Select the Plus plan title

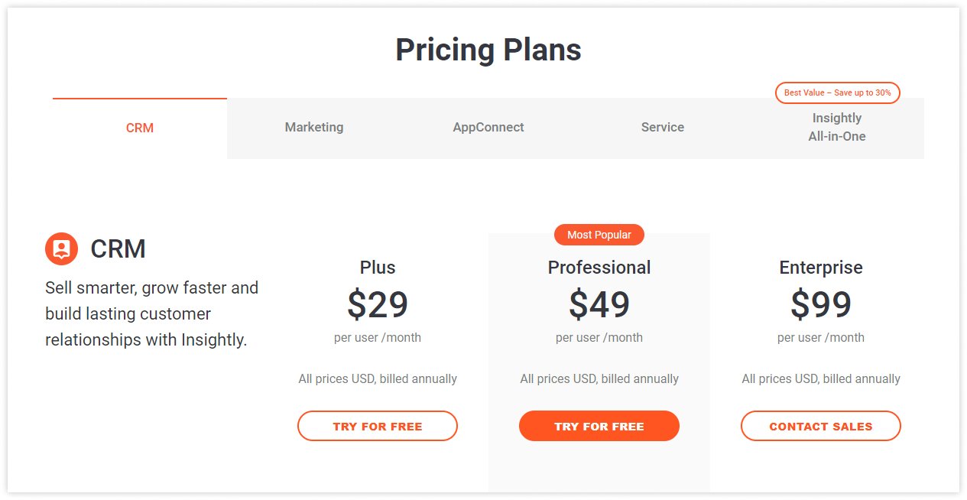[x=377, y=268]
